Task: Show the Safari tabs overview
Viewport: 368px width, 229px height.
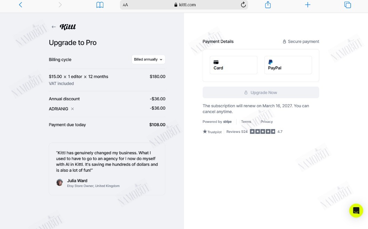Action: [x=347, y=5]
